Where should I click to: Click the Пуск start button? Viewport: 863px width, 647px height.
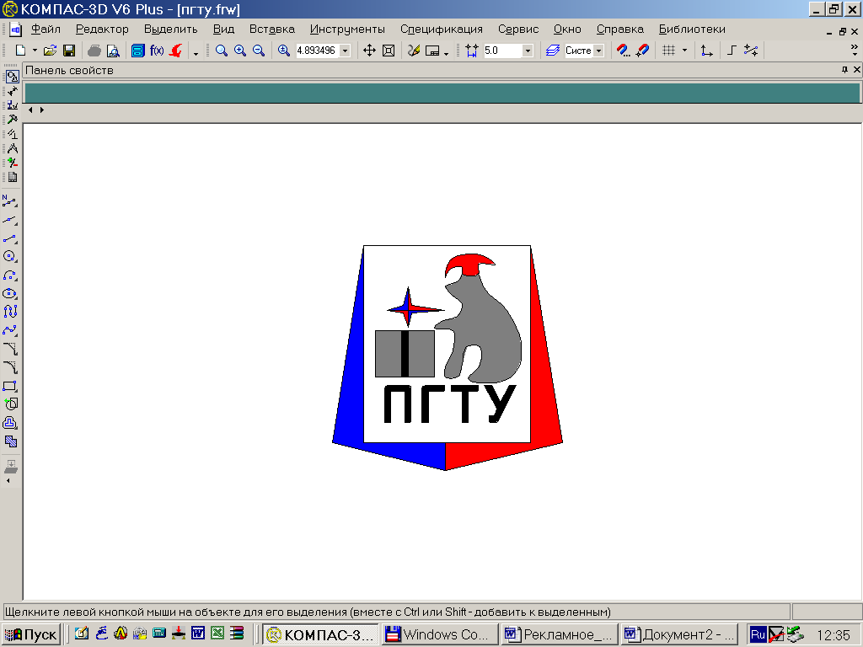click(x=31, y=634)
